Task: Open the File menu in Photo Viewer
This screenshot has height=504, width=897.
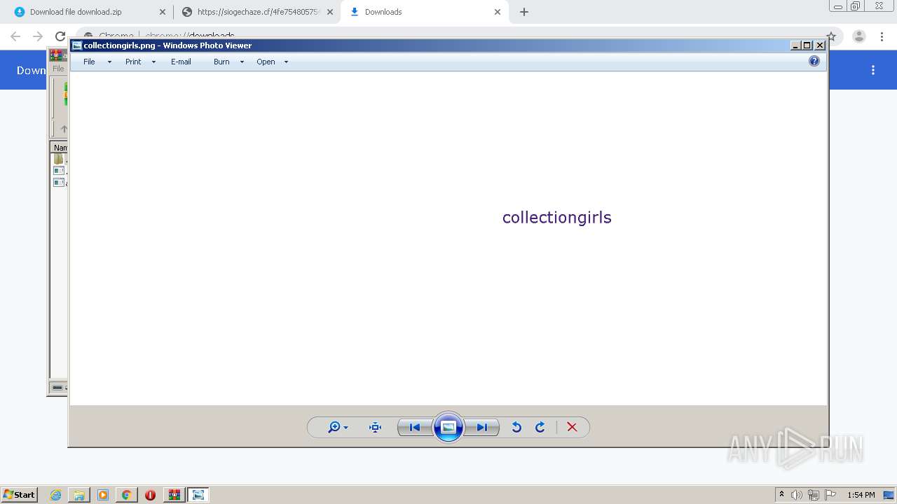Action: (x=89, y=62)
